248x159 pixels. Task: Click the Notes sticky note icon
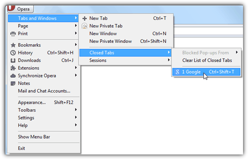point(13,83)
